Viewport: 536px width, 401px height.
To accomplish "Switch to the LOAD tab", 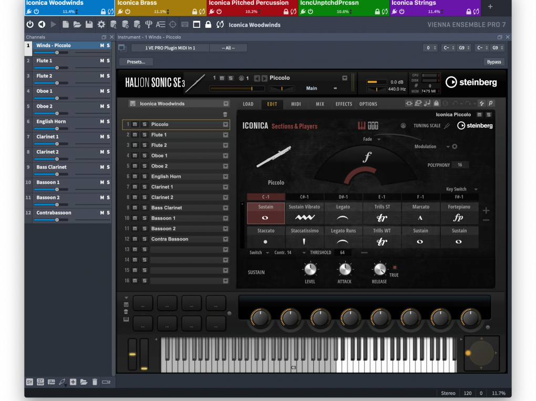I will 248,104.
